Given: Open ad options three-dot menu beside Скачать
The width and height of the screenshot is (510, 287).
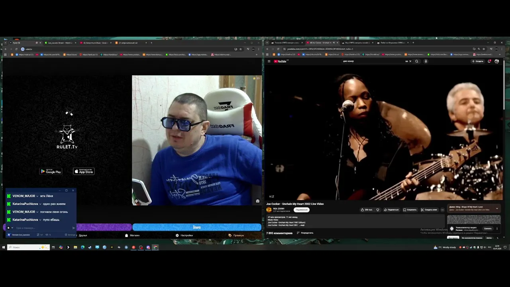Looking at the screenshot, I should 497,228.
